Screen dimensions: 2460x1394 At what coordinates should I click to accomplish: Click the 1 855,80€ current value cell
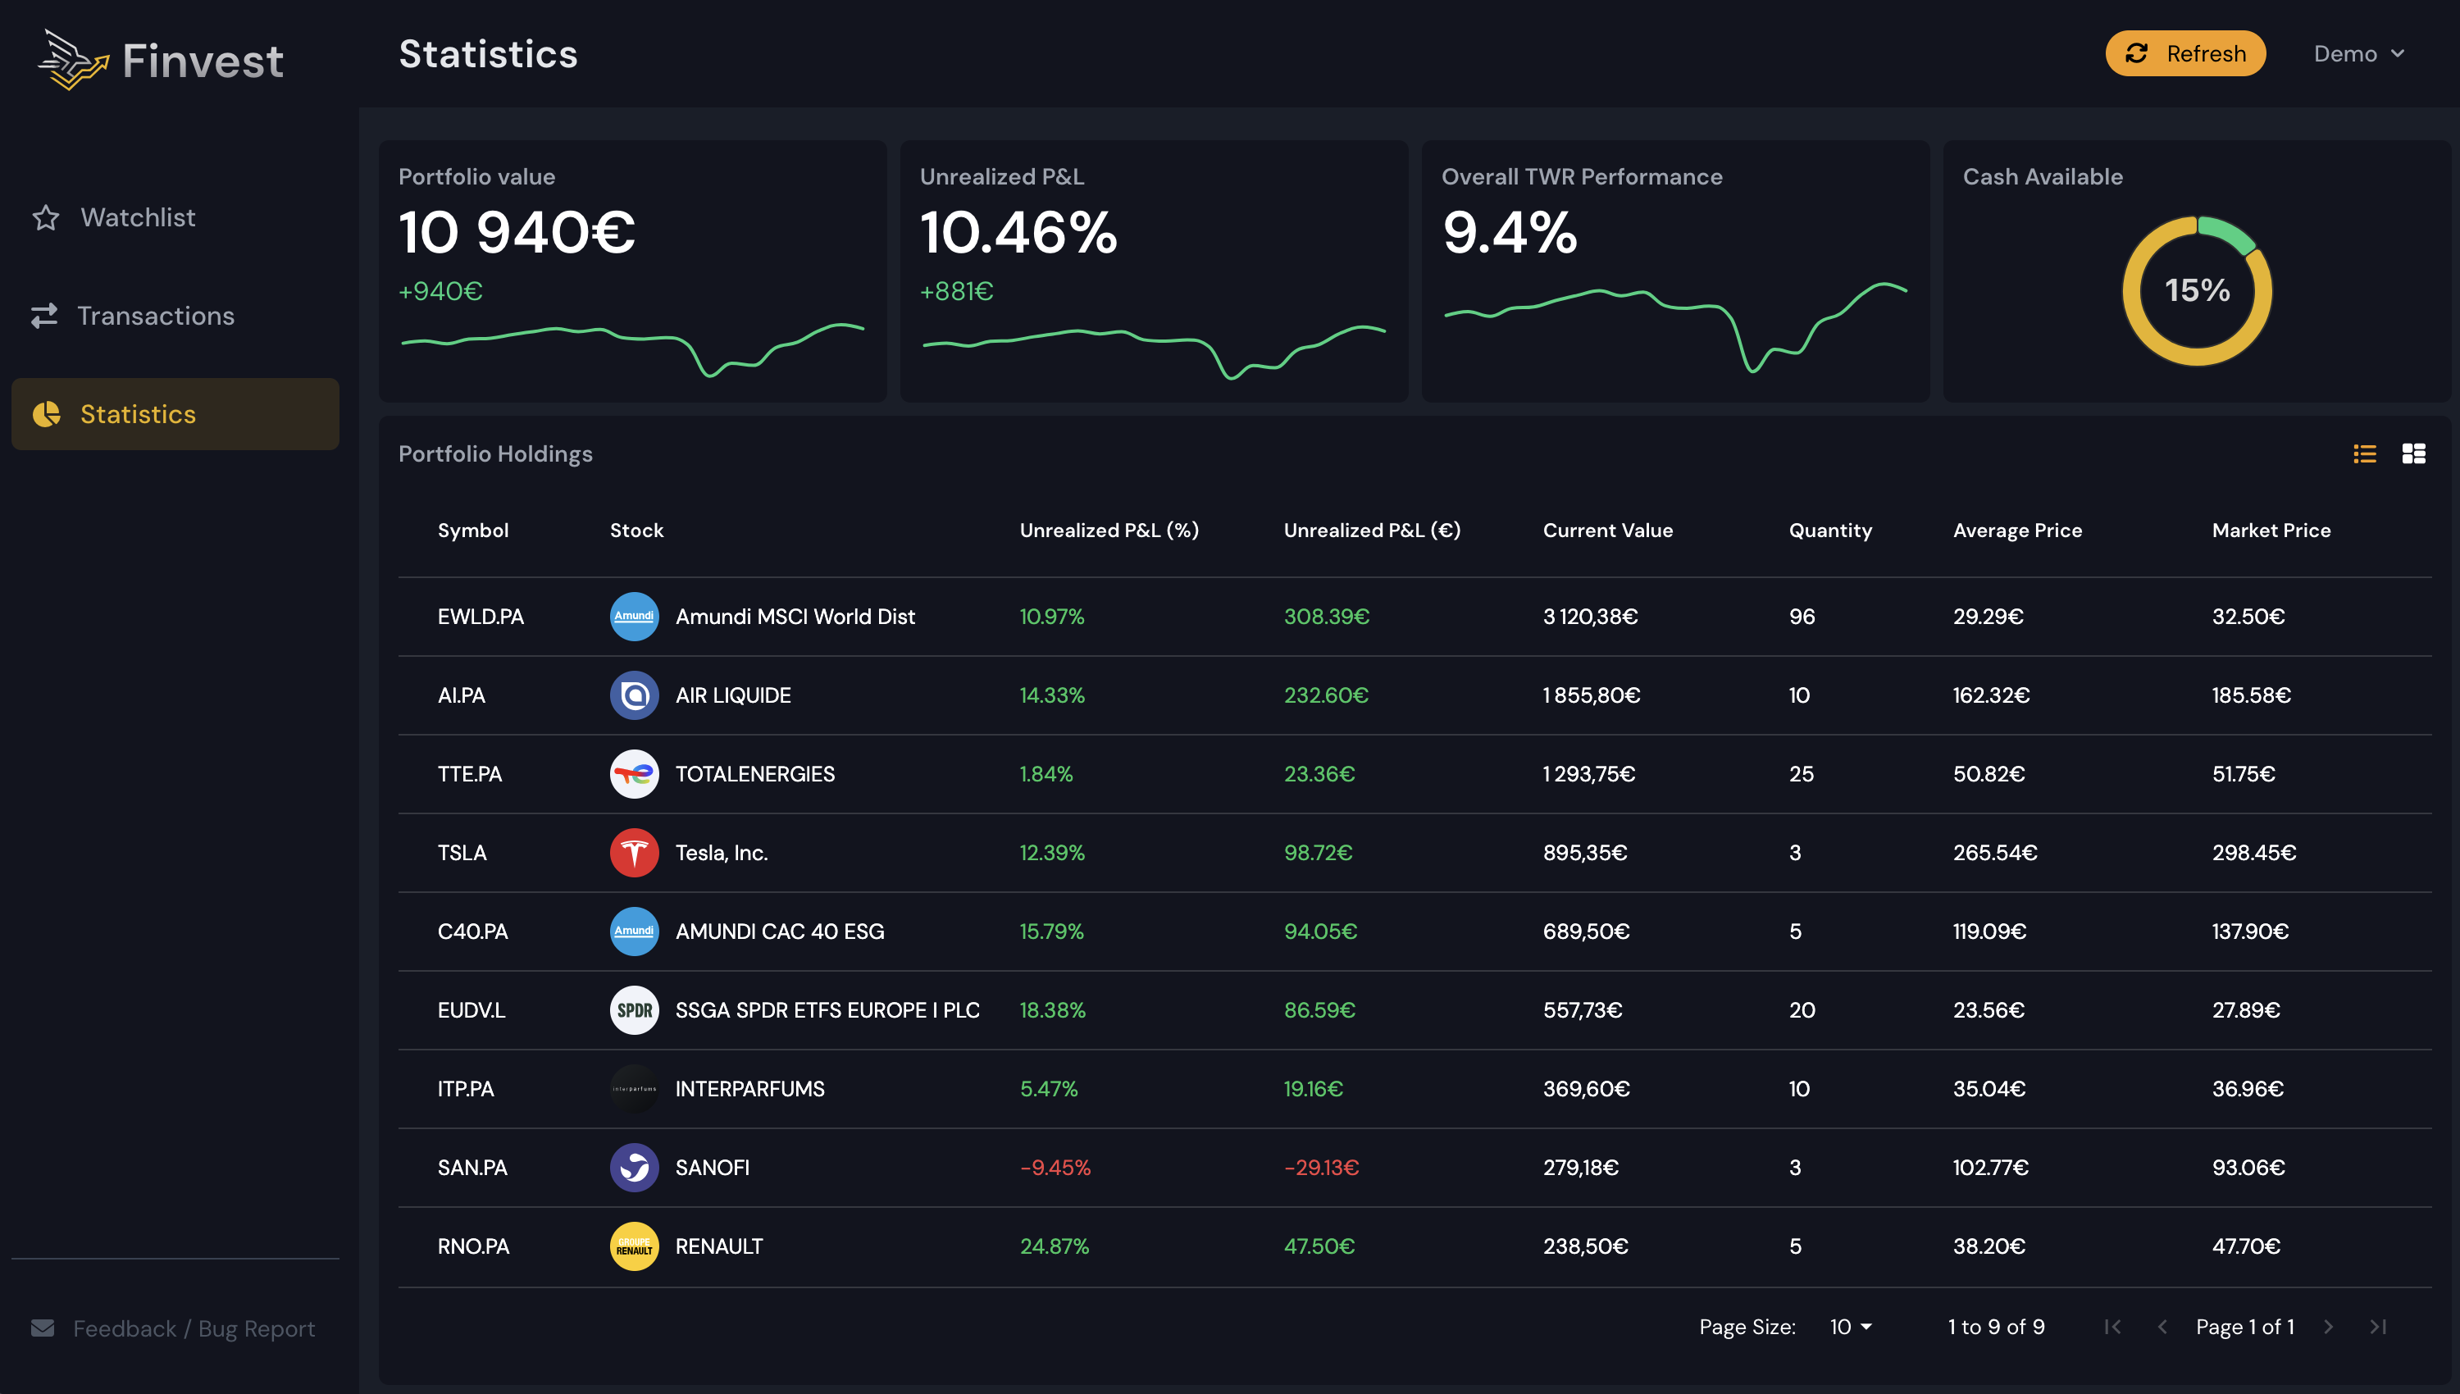[1591, 695]
